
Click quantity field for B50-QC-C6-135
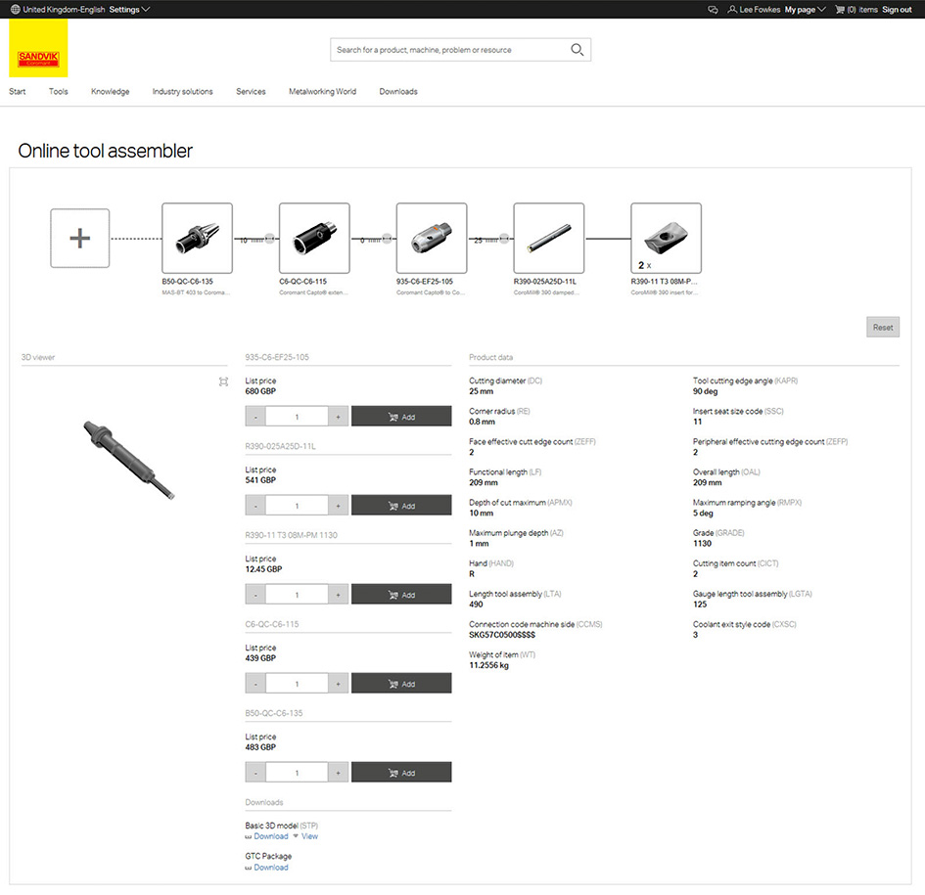point(297,773)
